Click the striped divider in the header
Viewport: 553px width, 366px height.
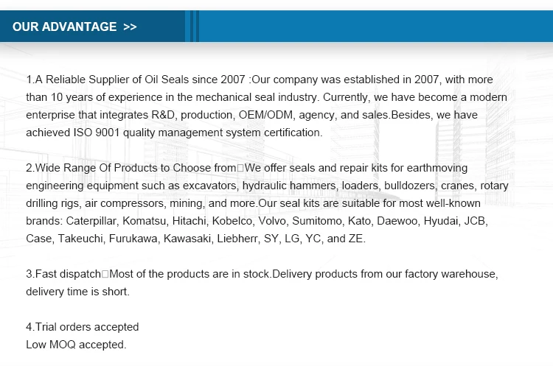192,27
